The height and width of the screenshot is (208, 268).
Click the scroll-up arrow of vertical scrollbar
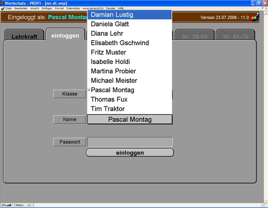pos(266,12)
